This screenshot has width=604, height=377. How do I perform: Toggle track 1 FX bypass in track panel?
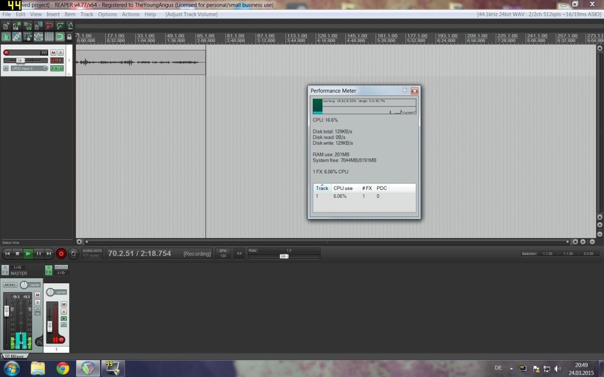point(61,68)
